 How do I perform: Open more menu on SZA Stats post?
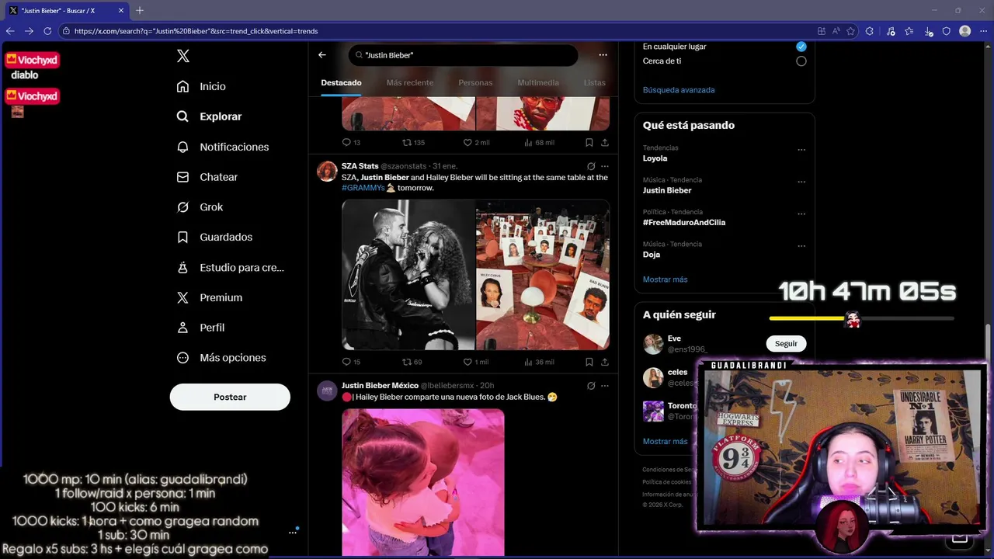click(605, 166)
